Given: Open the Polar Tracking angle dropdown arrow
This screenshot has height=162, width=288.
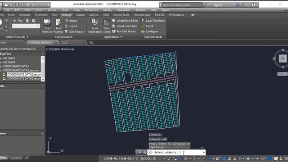Looking at the screenshot, I should click(190, 158).
